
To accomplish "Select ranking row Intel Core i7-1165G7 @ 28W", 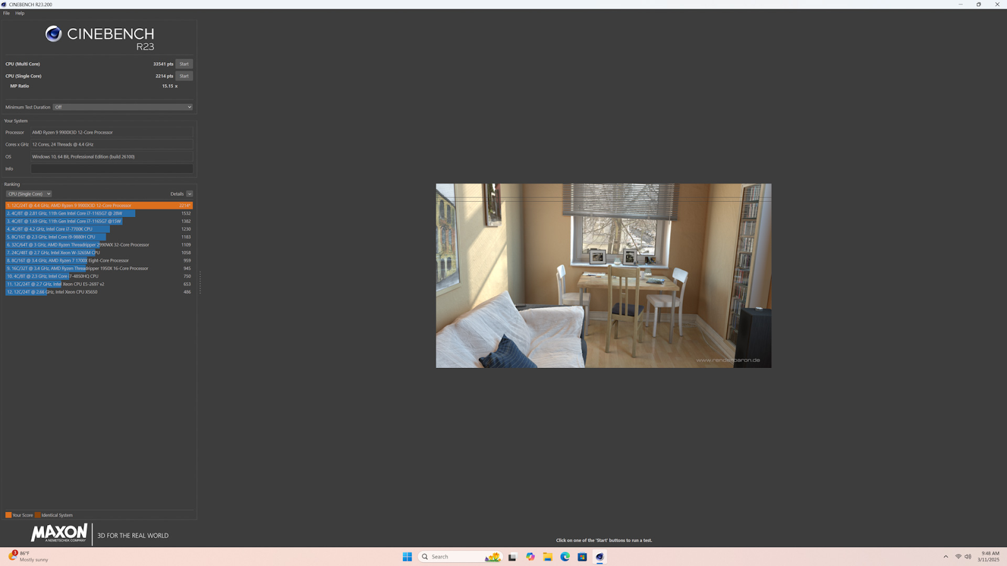I will tap(99, 213).
